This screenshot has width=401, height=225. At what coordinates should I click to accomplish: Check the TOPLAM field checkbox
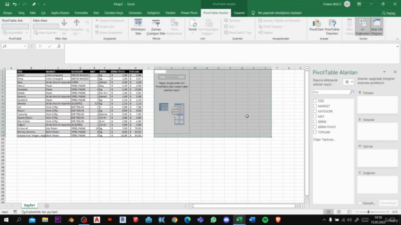point(315,132)
